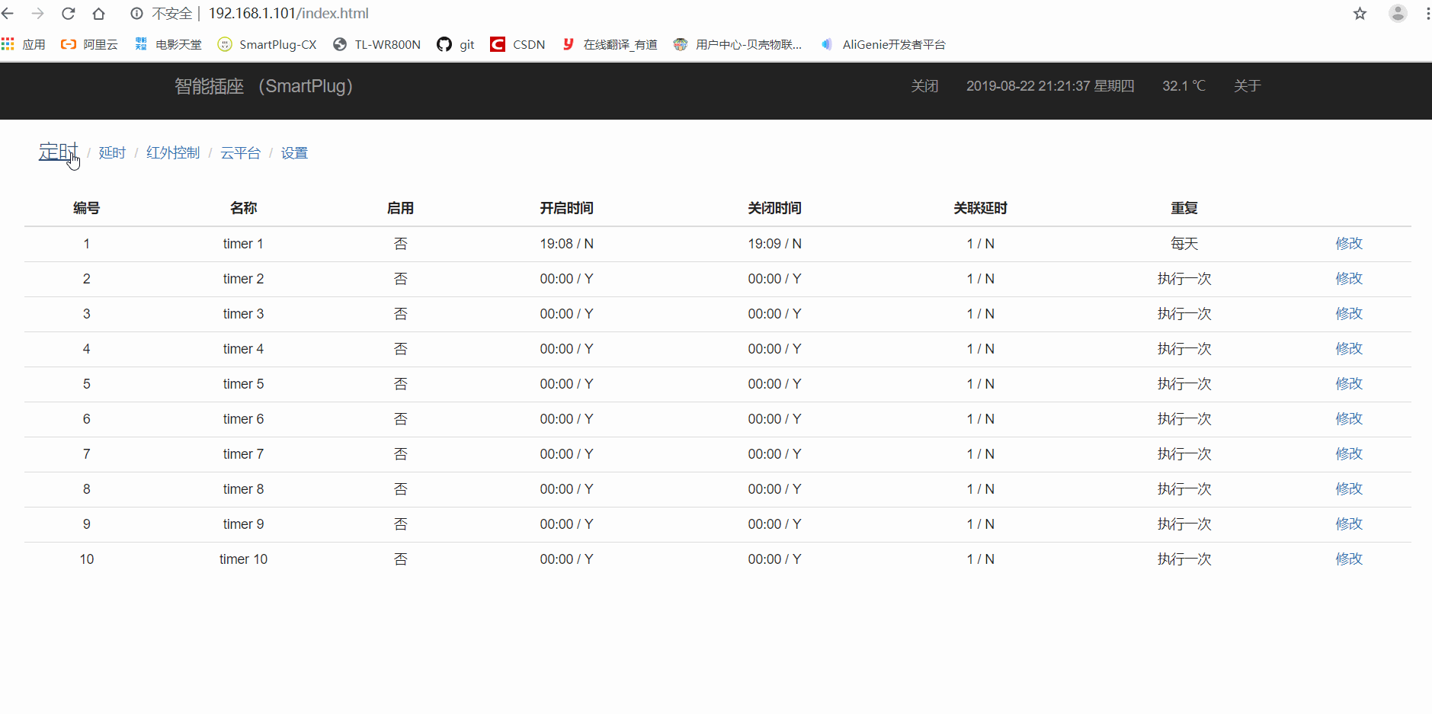This screenshot has height=714, width=1432.
Task: Click the browser forward arrow
Action: coord(37,14)
